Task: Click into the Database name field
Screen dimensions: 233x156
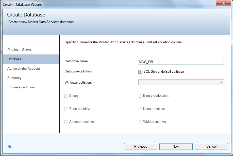Action: tap(181, 62)
